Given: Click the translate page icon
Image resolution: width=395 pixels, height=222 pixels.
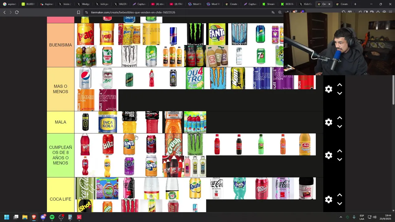Looking at the screenshot, I should coord(273,12).
